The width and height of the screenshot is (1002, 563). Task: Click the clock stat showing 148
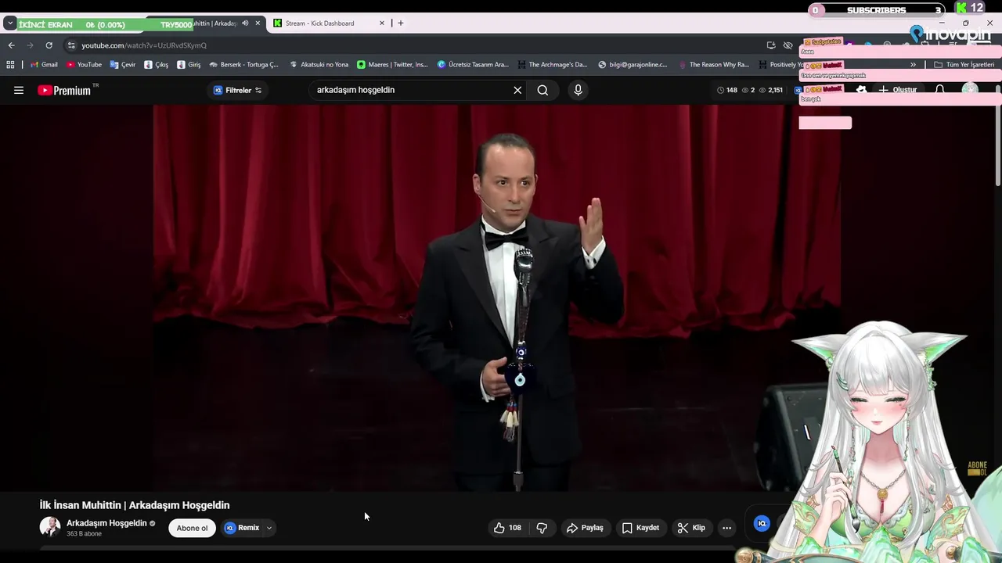(727, 90)
